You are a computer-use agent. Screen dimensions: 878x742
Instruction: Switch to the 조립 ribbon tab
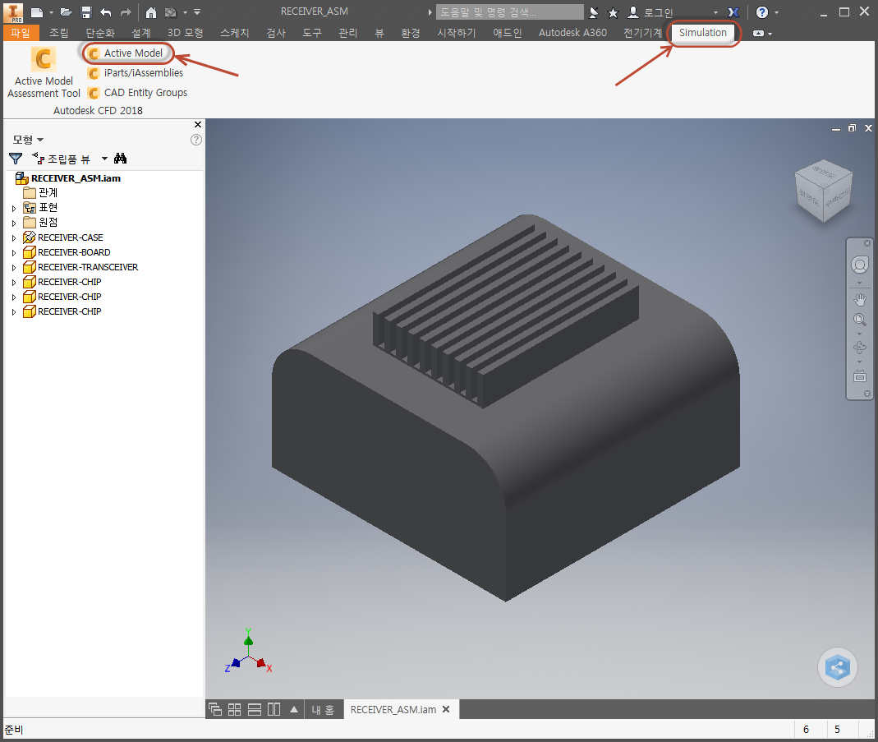(59, 33)
